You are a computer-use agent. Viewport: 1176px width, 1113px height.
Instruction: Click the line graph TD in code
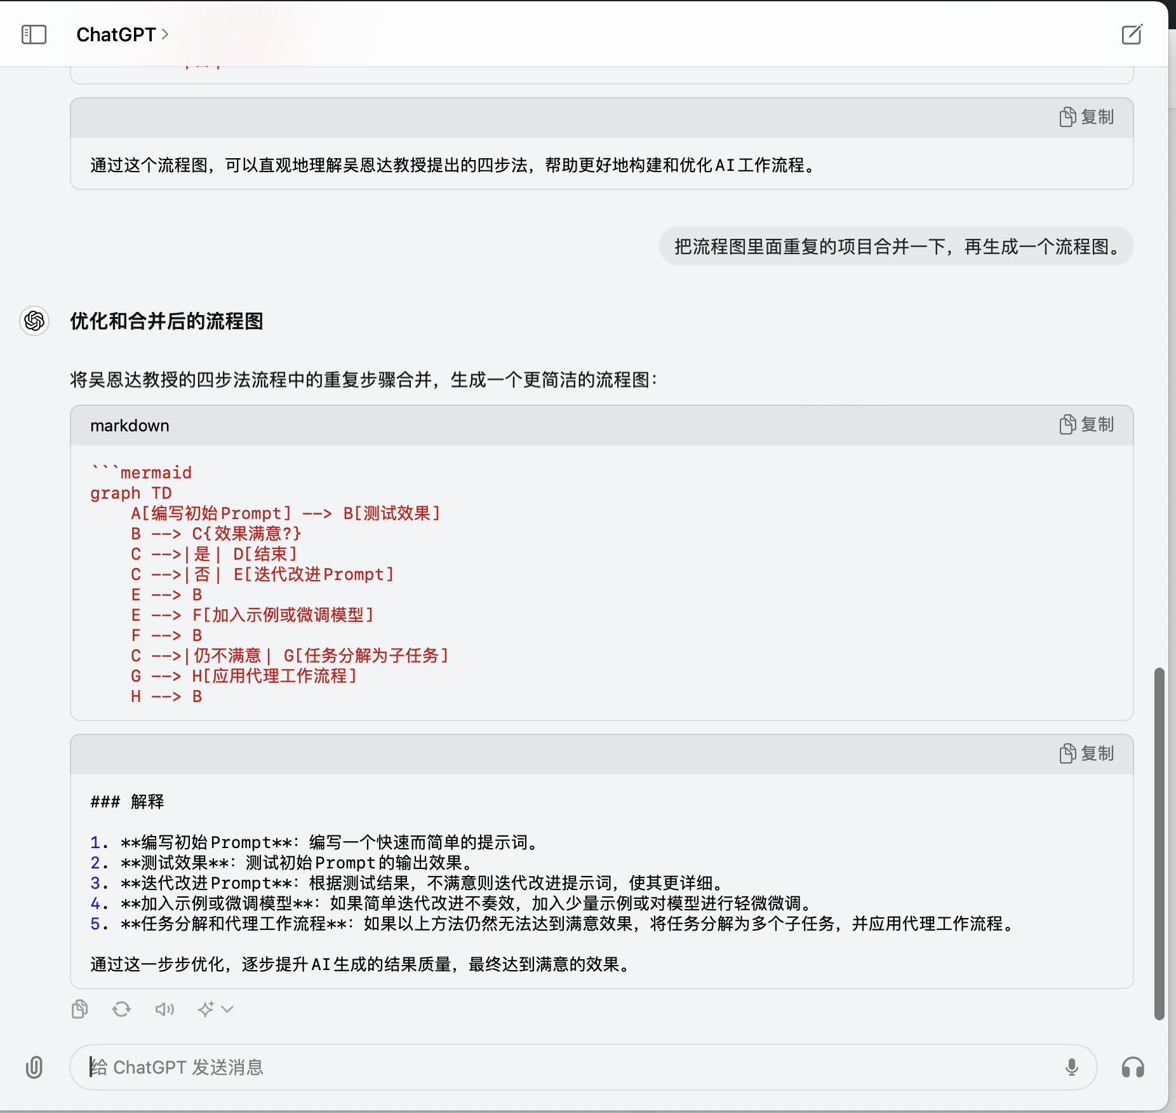(x=131, y=493)
